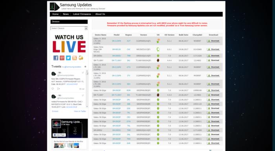Viewport: 275px width, 151px height.
Task: Open the SM-N9150 model link
Action: click(116, 49)
